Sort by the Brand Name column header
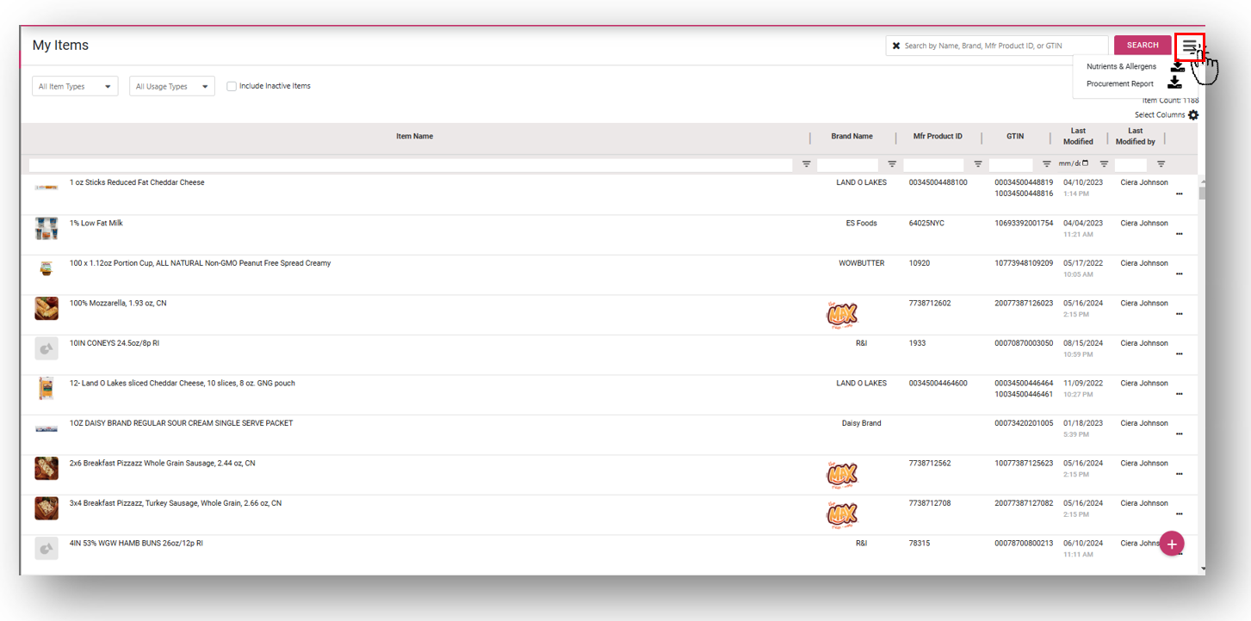Image resolution: width=1251 pixels, height=621 pixels. [852, 136]
